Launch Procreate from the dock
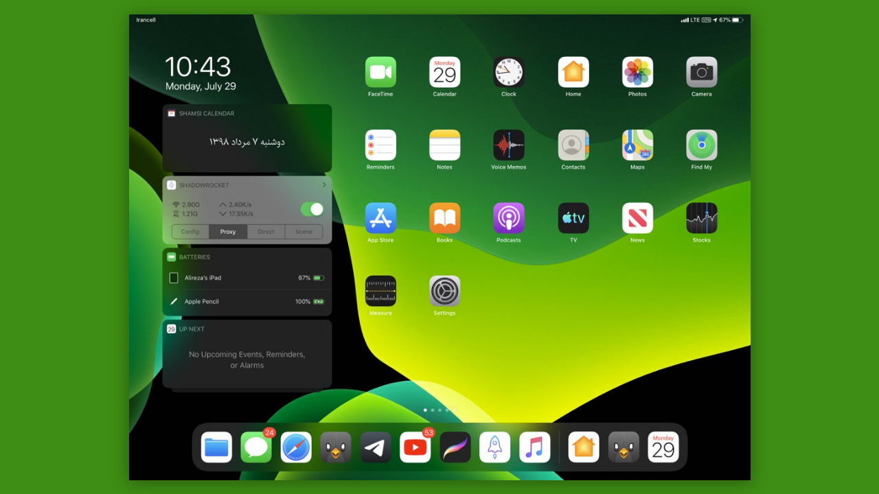 [455, 447]
